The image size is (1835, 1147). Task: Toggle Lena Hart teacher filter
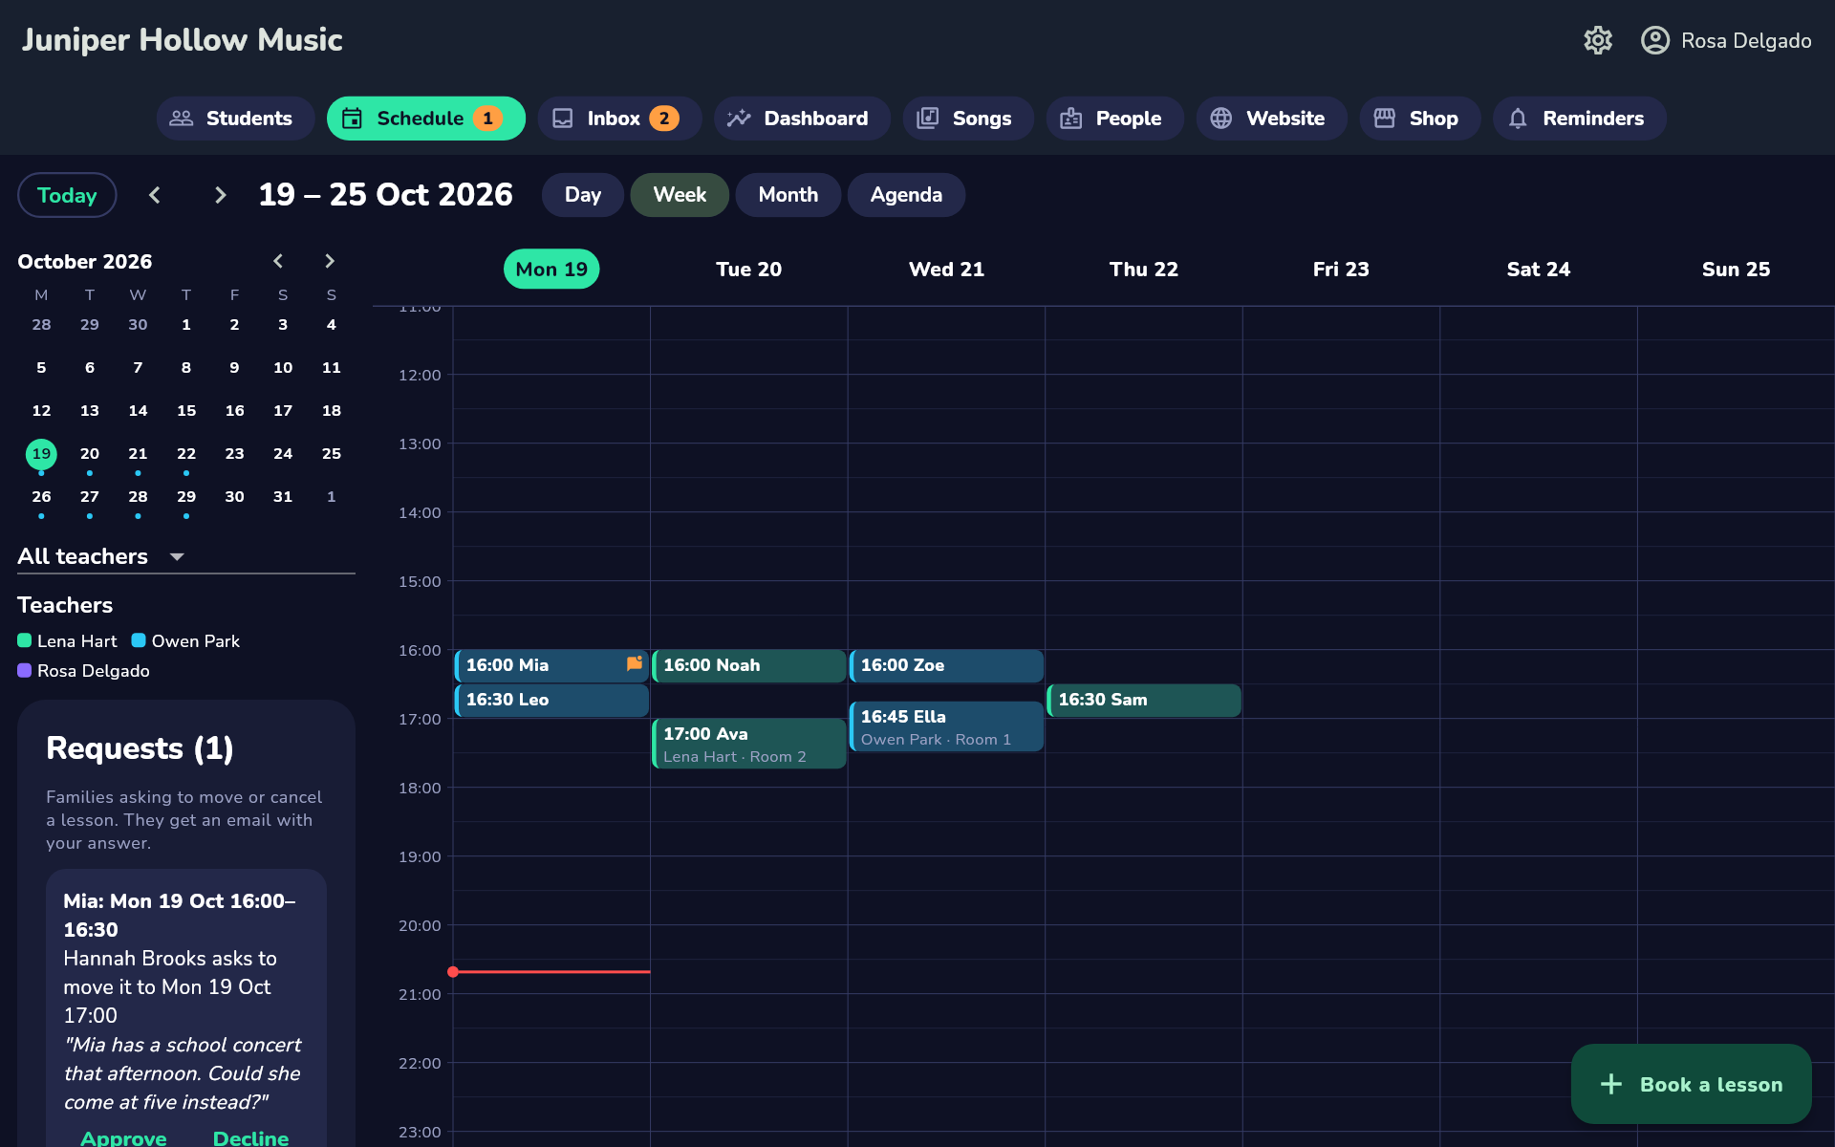67,641
